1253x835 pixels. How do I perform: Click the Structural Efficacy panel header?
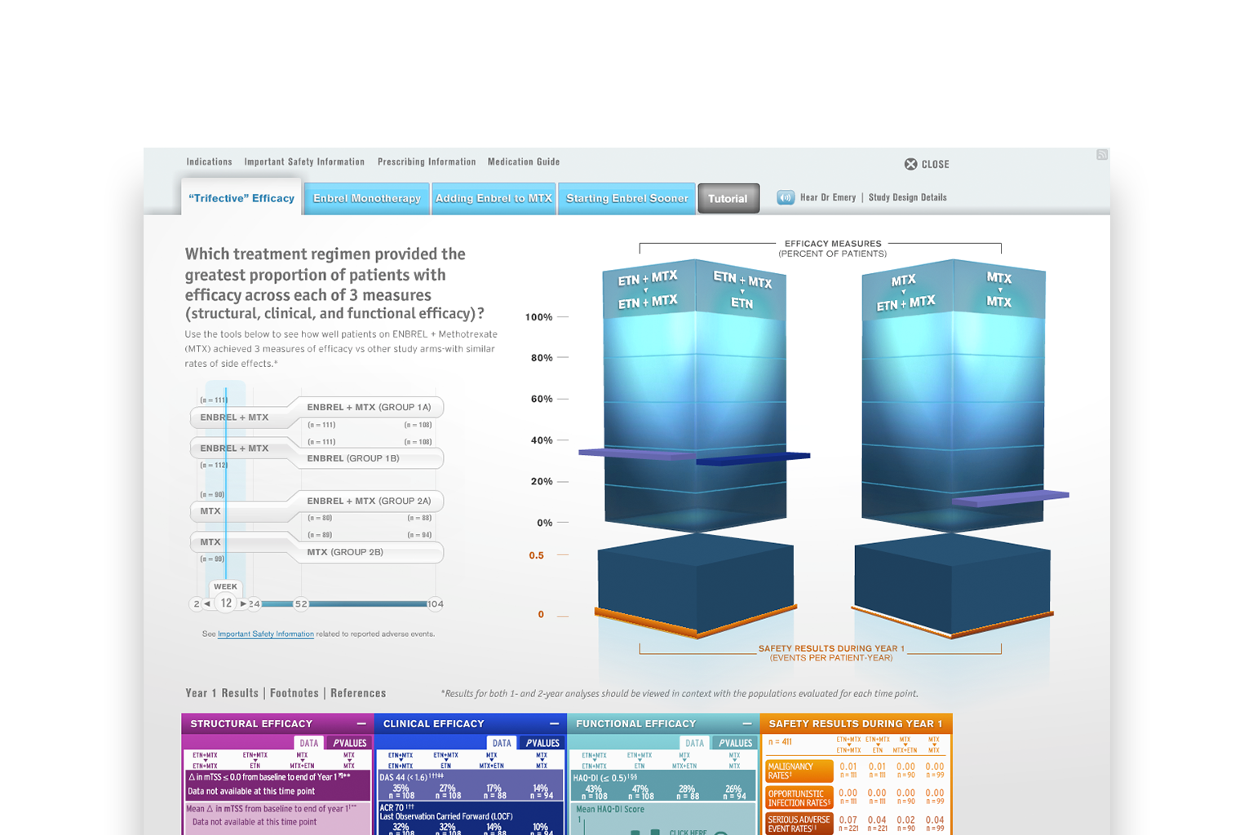point(277,723)
